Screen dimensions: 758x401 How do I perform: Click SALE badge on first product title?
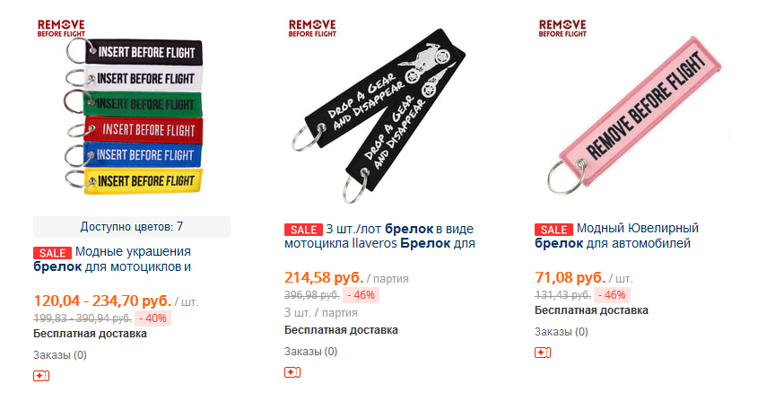click(52, 253)
